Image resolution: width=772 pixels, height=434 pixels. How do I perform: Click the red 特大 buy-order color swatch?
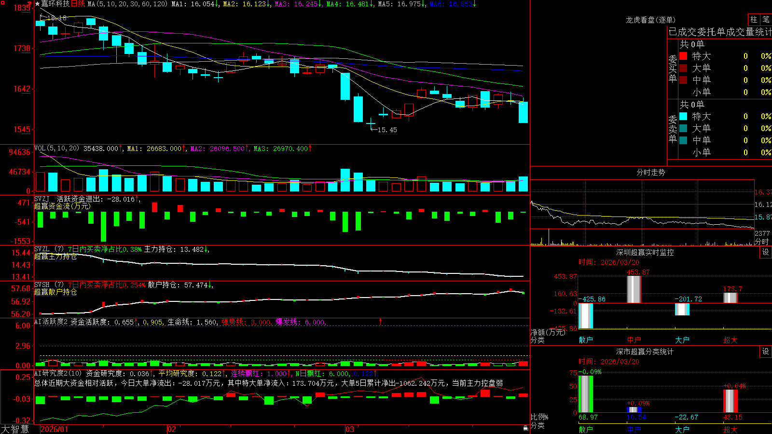pyautogui.click(x=683, y=56)
